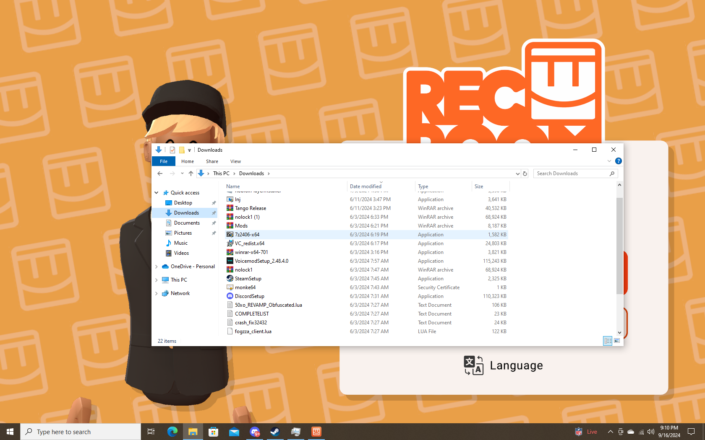
Task: Expand the ribbon with the chevron
Action: (x=609, y=161)
